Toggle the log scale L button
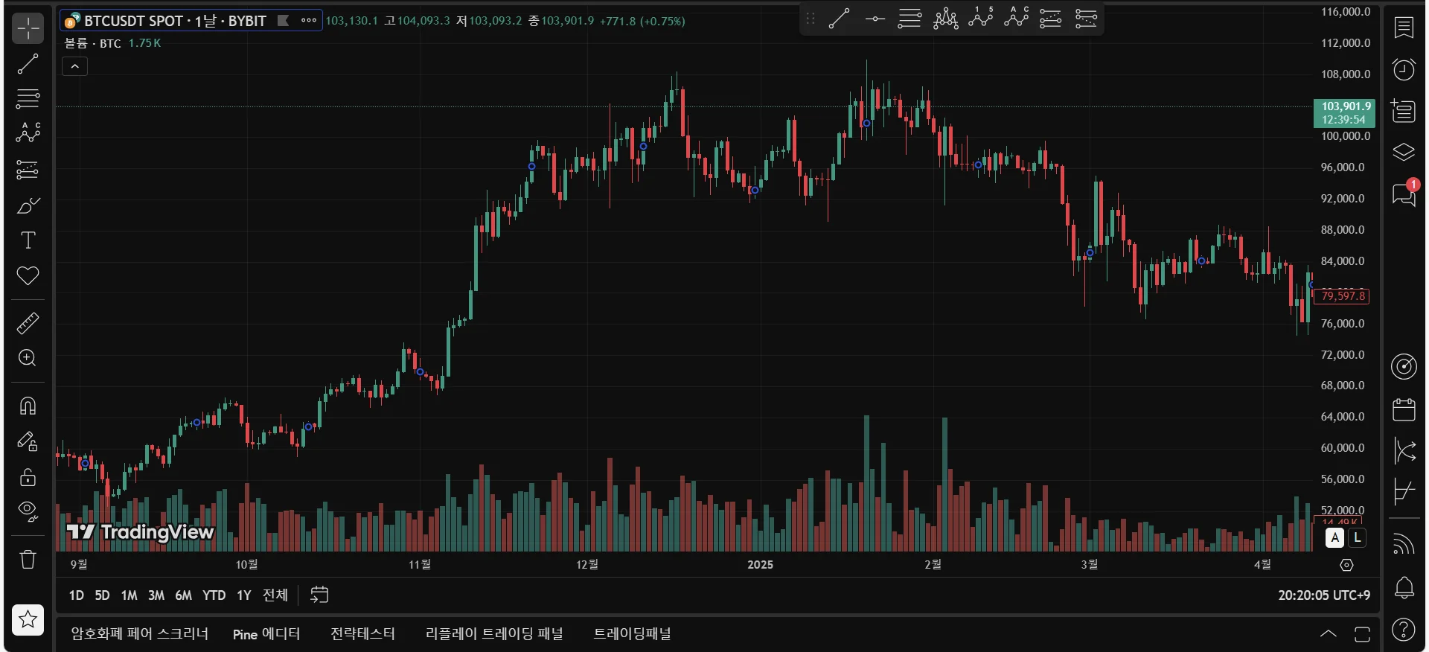 click(1358, 537)
